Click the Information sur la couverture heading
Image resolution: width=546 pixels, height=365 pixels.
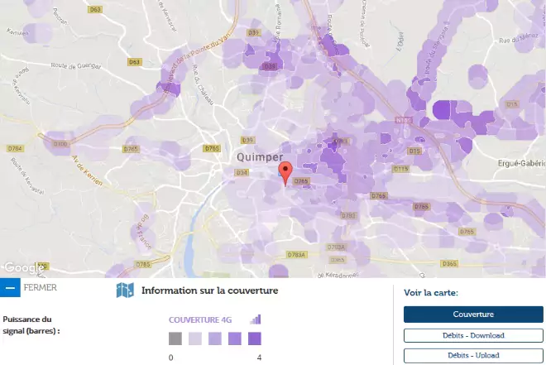pyautogui.click(x=209, y=291)
